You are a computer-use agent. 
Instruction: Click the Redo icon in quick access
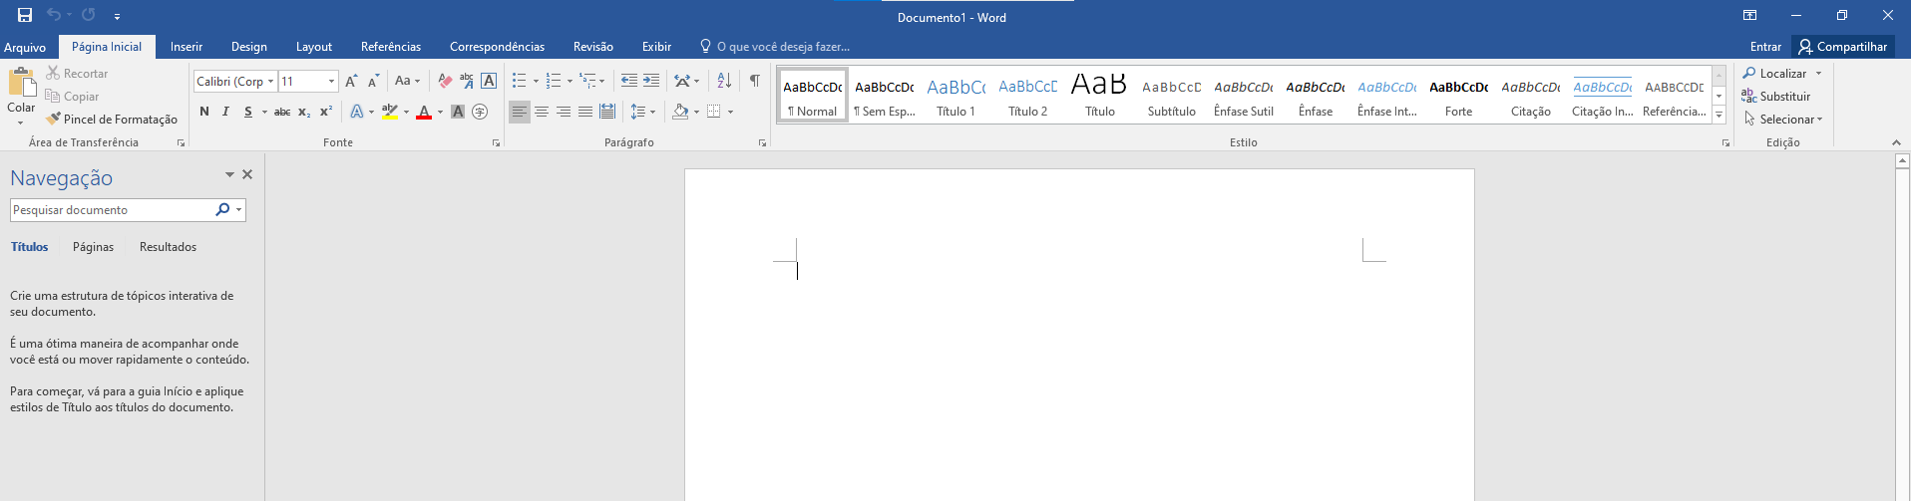coord(88,15)
